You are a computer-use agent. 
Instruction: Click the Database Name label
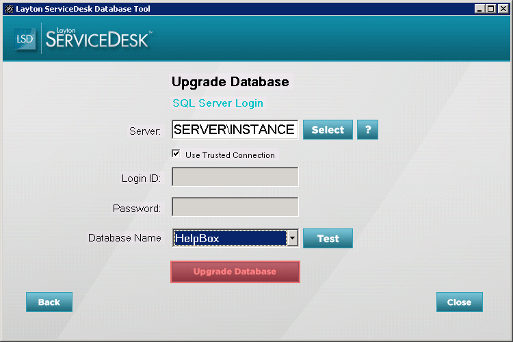(124, 238)
